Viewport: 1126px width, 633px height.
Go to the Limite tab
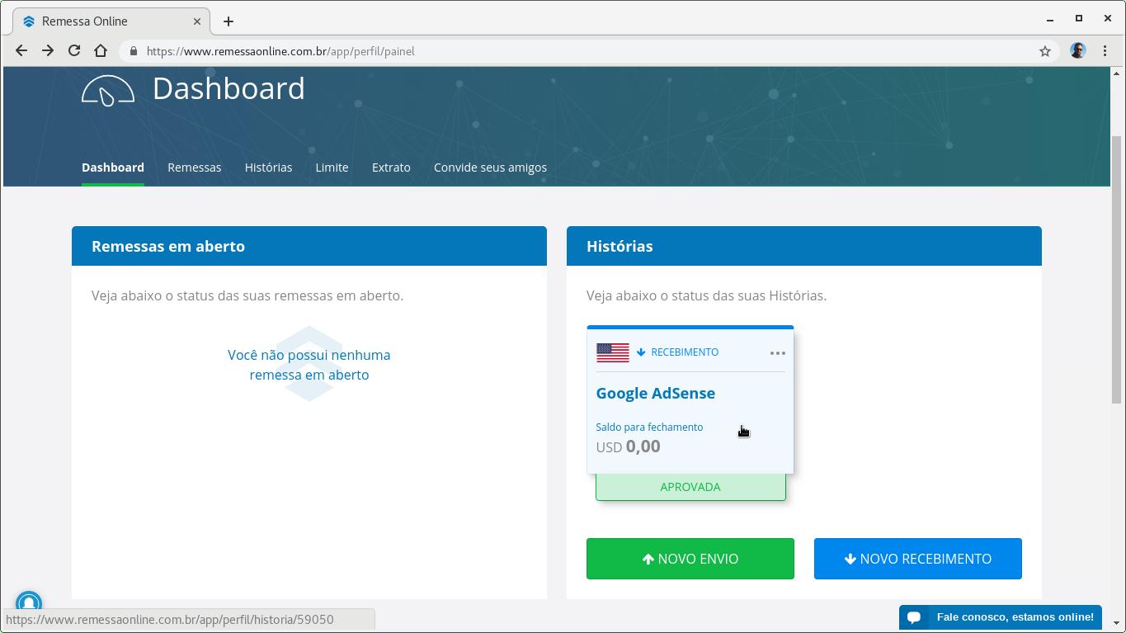[x=332, y=168]
